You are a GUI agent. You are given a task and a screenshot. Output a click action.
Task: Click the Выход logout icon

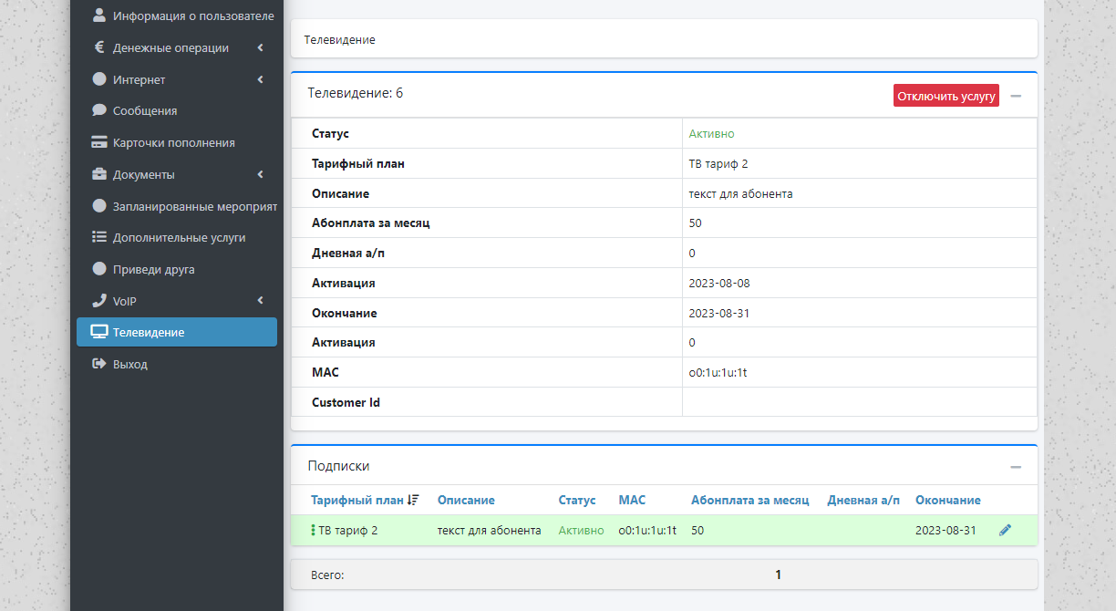[99, 364]
